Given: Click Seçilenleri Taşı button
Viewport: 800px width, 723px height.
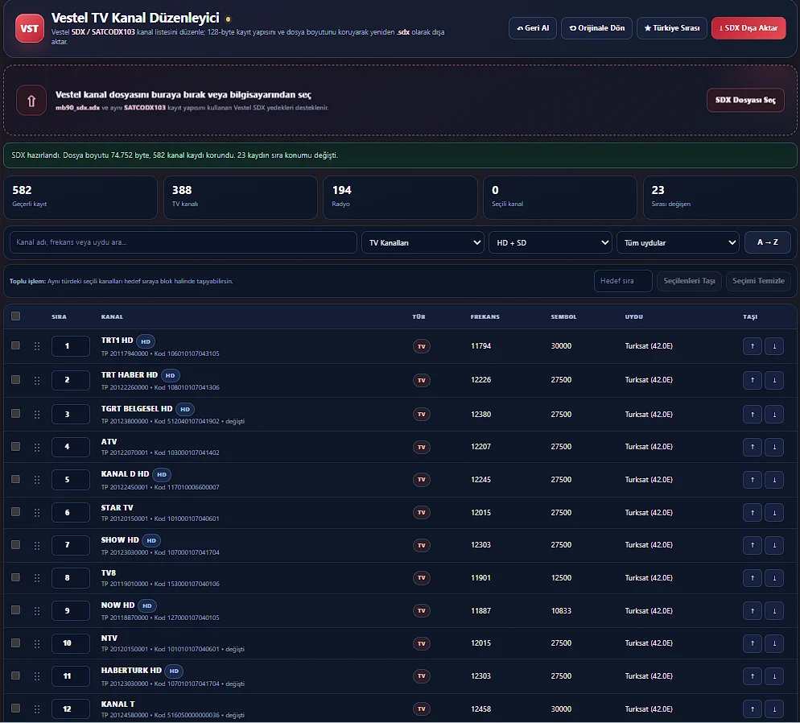Looking at the screenshot, I should click(x=689, y=281).
